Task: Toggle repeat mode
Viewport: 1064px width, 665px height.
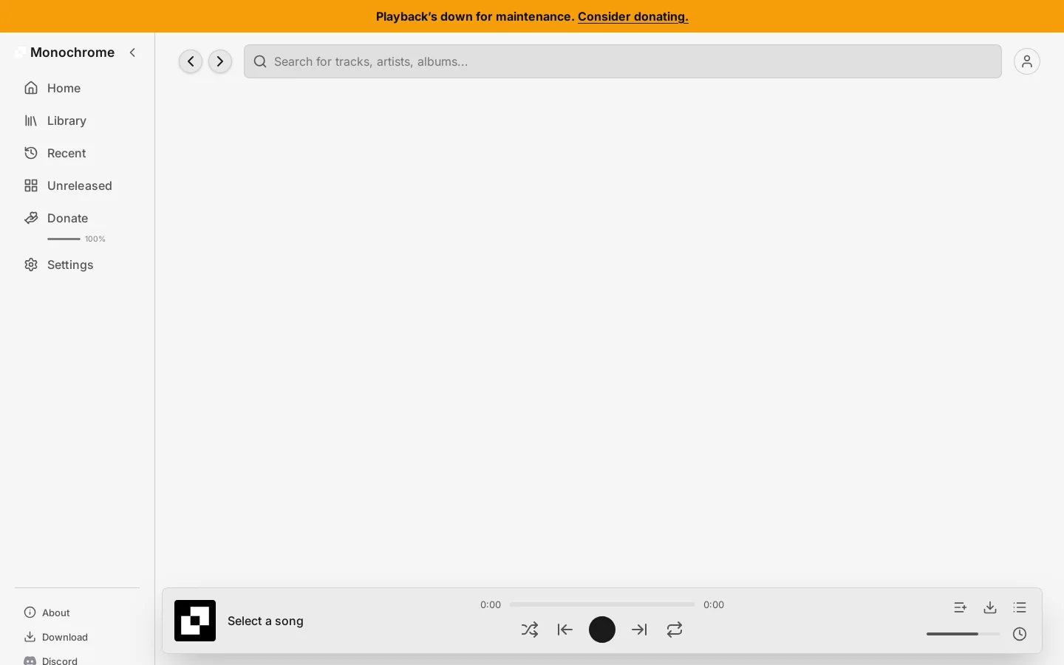Action: click(x=675, y=630)
